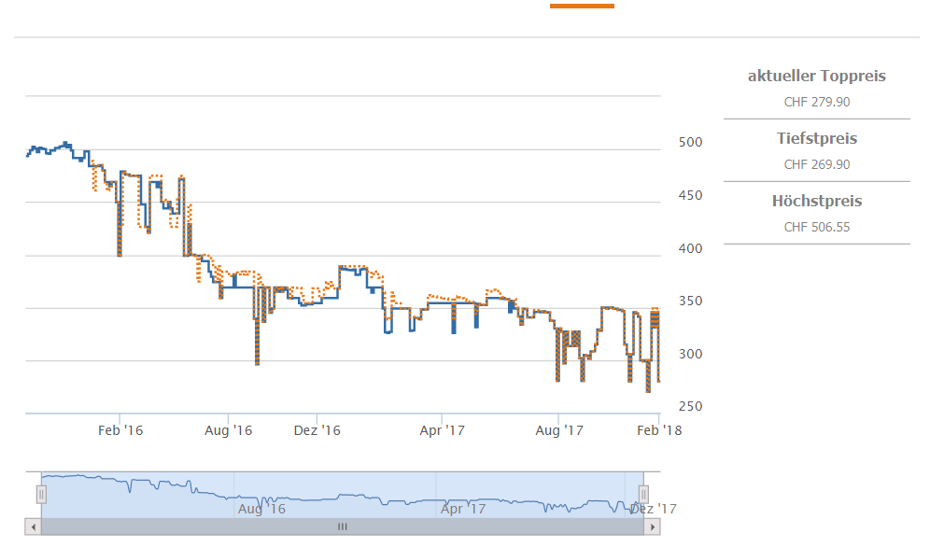This screenshot has width=930, height=547.
Task: Click the left navigator range handle
Action: tap(41, 494)
